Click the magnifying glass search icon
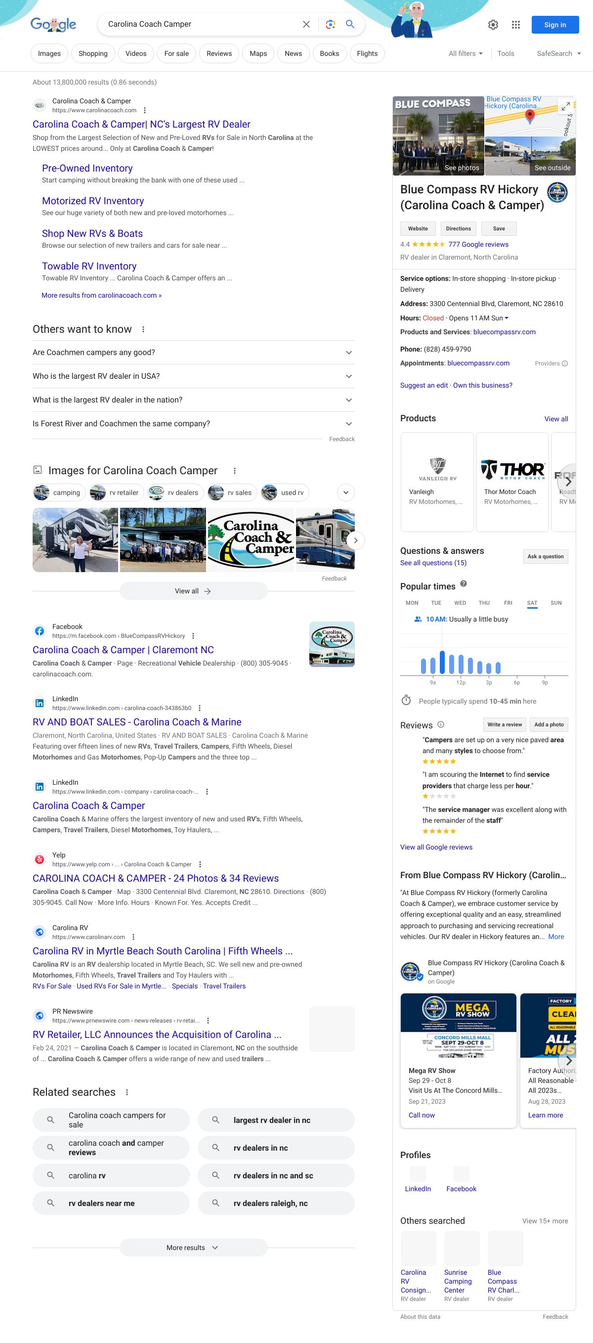The height and width of the screenshot is (1343, 593). point(350,25)
